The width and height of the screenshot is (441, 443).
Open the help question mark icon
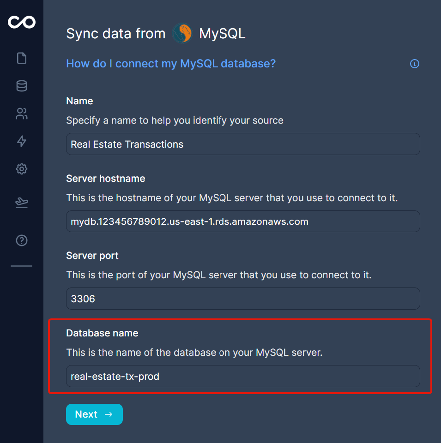[x=22, y=240]
